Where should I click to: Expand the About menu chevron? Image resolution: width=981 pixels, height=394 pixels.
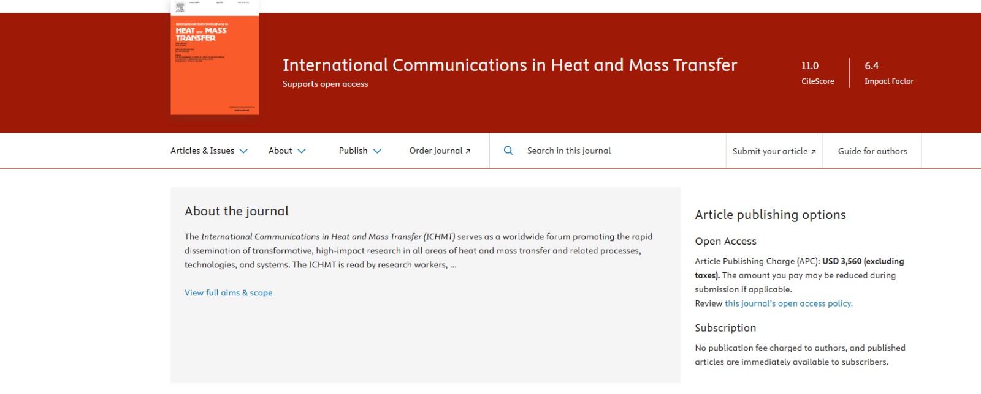[x=302, y=151]
